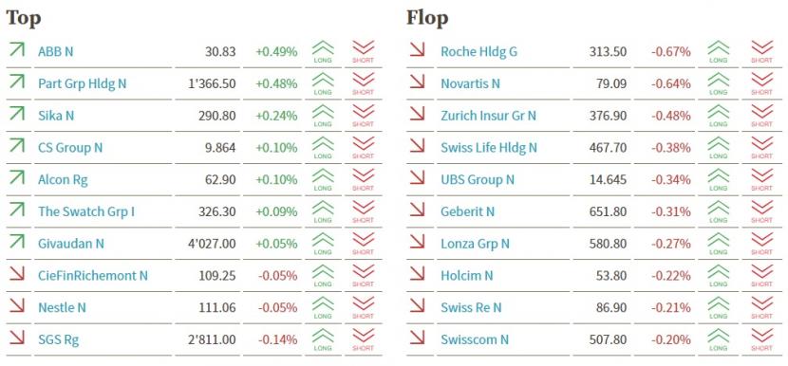Select the SHORT icon for Novartis N
The height and width of the screenshot is (366, 788).
[761, 83]
